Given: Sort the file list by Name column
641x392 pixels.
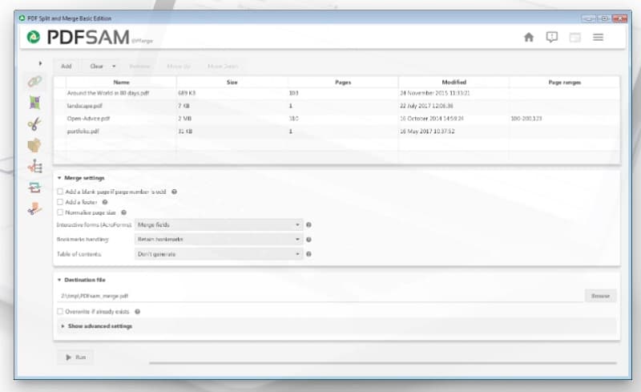Looking at the screenshot, I should click(121, 82).
